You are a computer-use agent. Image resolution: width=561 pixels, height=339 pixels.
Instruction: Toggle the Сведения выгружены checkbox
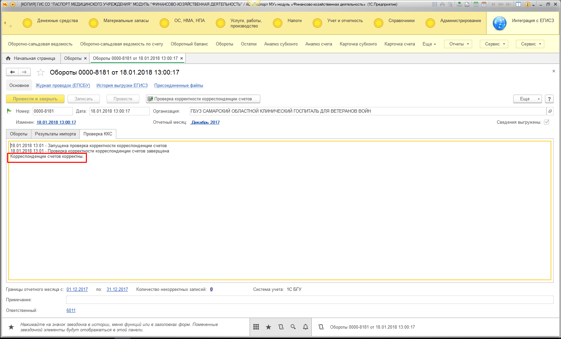[x=547, y=122]
